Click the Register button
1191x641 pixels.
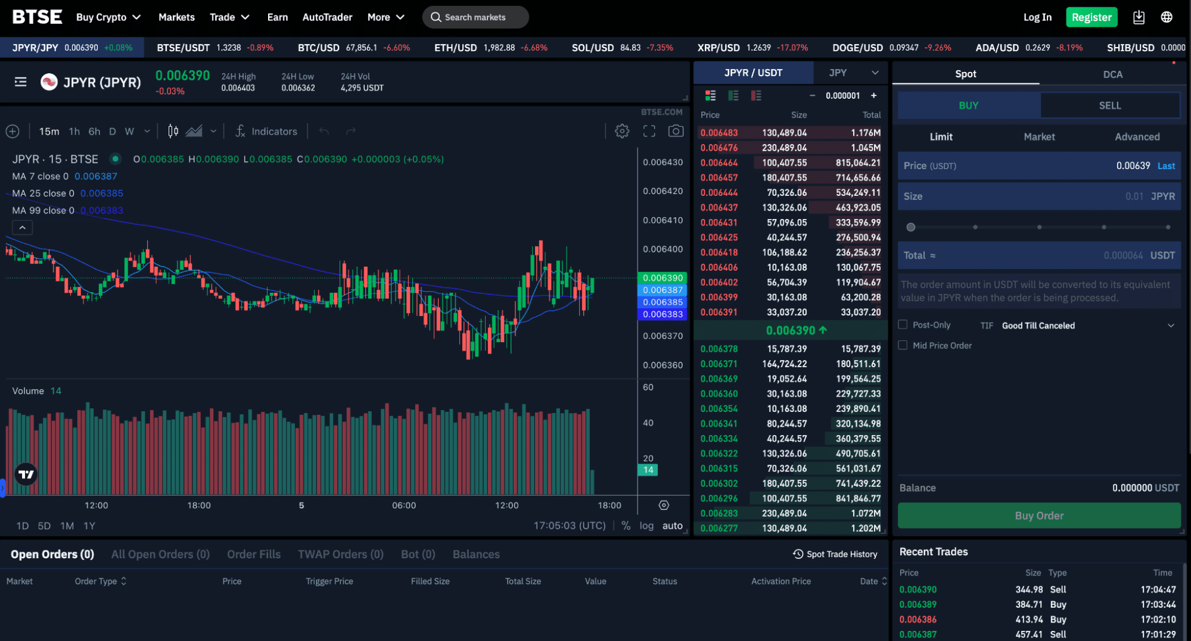point(1092,17)
